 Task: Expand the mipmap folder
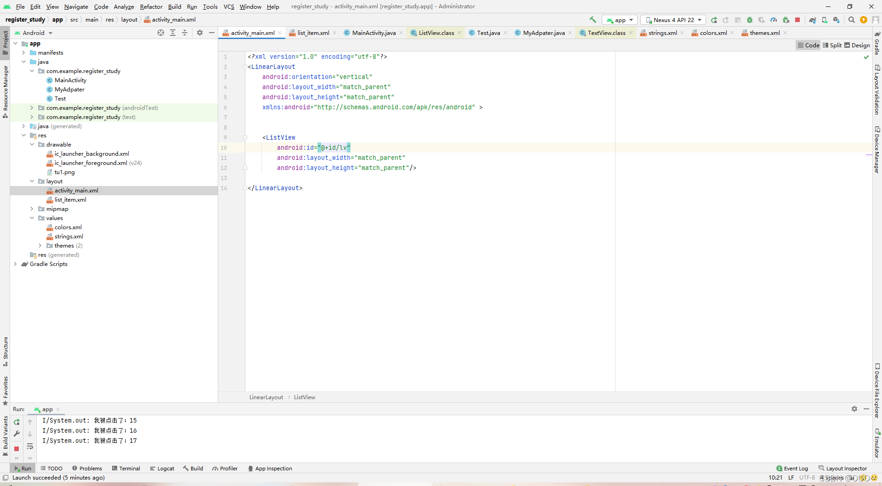(x=32, y=209)
